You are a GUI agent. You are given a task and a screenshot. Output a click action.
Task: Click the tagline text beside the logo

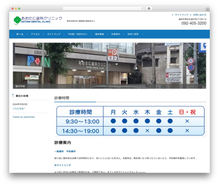coord(81,21)
